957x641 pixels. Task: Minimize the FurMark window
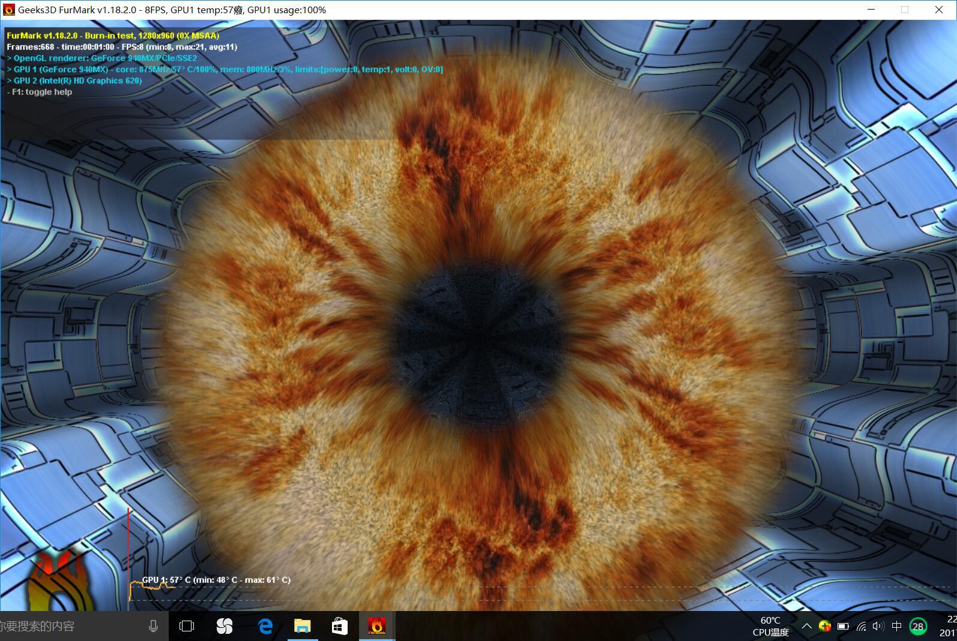871,10
